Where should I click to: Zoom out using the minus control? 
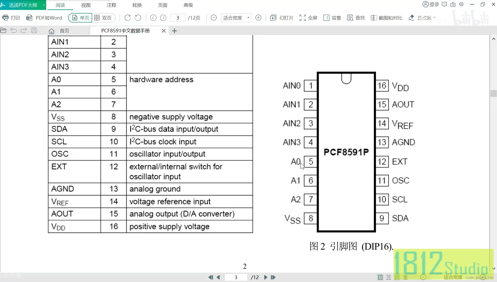tap(214, 18)
